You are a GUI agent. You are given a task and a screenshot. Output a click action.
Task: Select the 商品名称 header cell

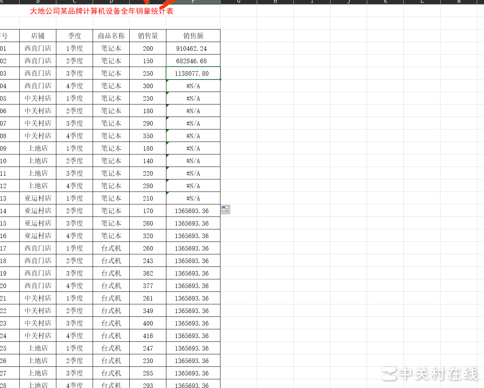pyautogui.click(x=111, y=36)
